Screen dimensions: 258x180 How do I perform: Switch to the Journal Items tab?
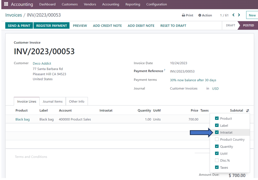53,101
